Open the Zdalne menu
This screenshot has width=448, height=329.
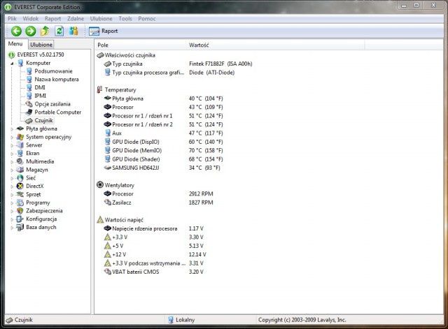pyautogui.click(x=76, y=19)
